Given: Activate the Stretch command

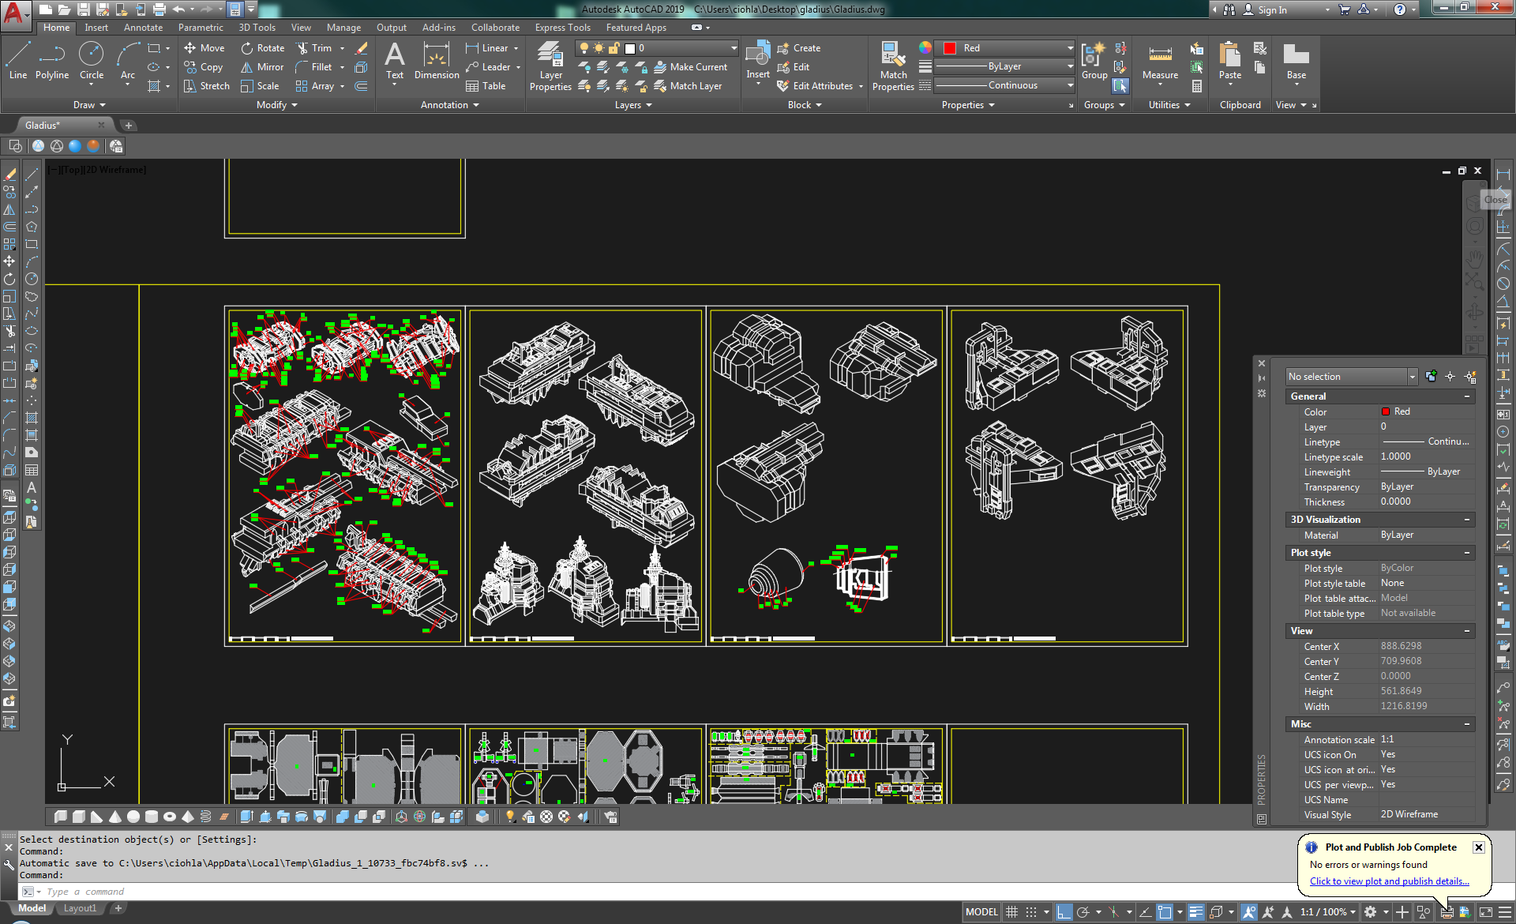Looking at the screenshot, I should pyautogui.click(x=207, y=86).
